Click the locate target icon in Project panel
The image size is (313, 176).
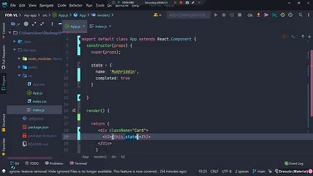26,24
